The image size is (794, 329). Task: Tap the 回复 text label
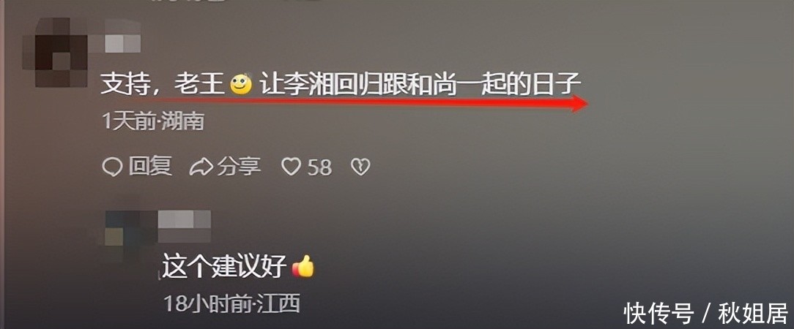coord(150,166)
